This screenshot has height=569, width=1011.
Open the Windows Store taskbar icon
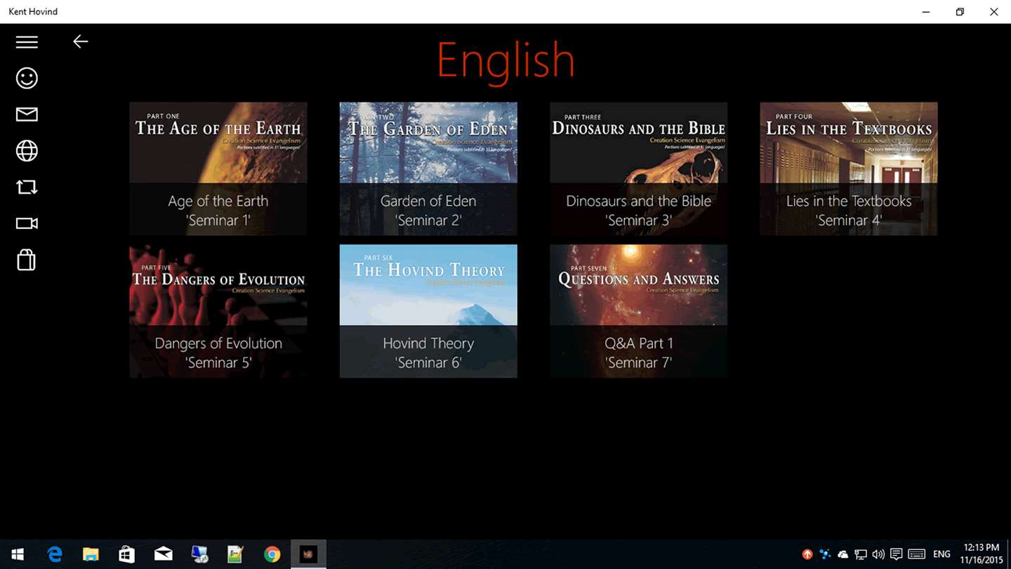(x=126, y=554)
